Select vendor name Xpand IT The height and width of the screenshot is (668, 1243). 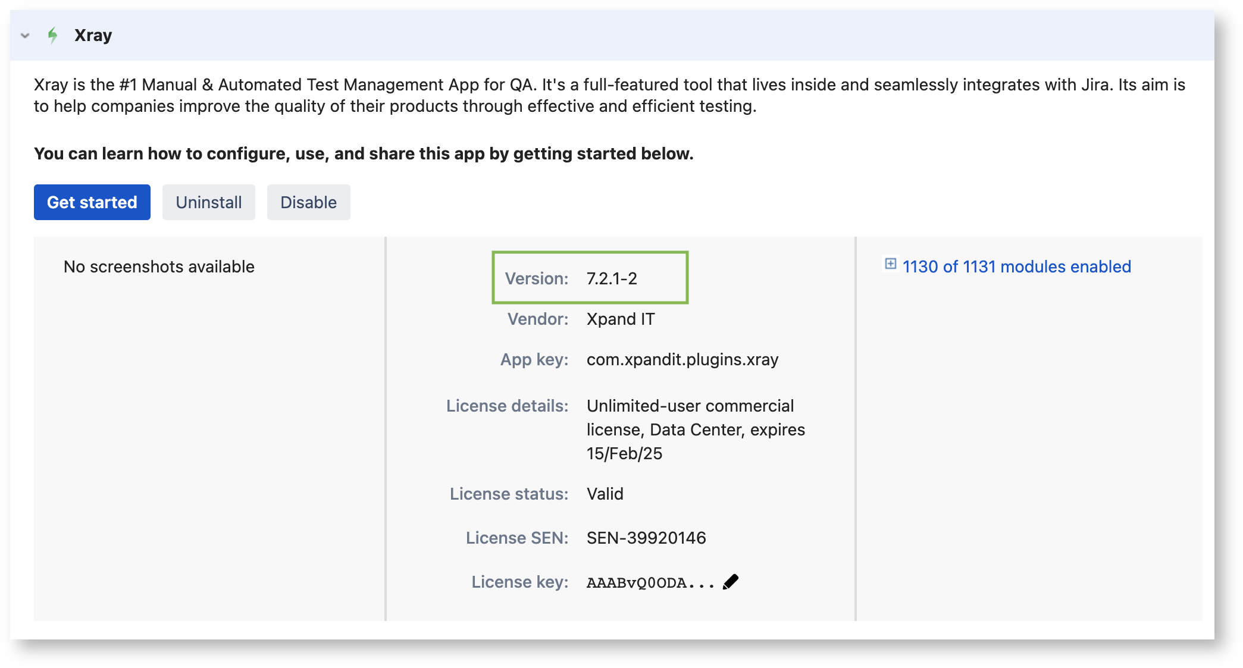pyautogui.click(x=621, y=319)
